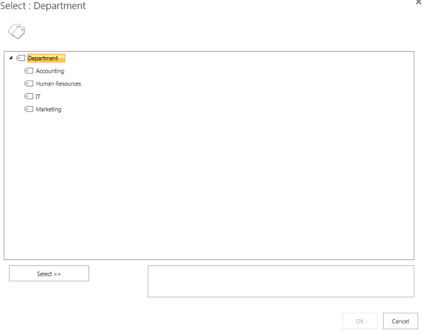Screen dimensions: 423x332
Task: Click the Select >> button
Action: point(49,274)
